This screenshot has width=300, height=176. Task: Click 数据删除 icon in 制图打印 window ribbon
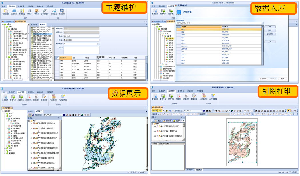coord(179,97)
